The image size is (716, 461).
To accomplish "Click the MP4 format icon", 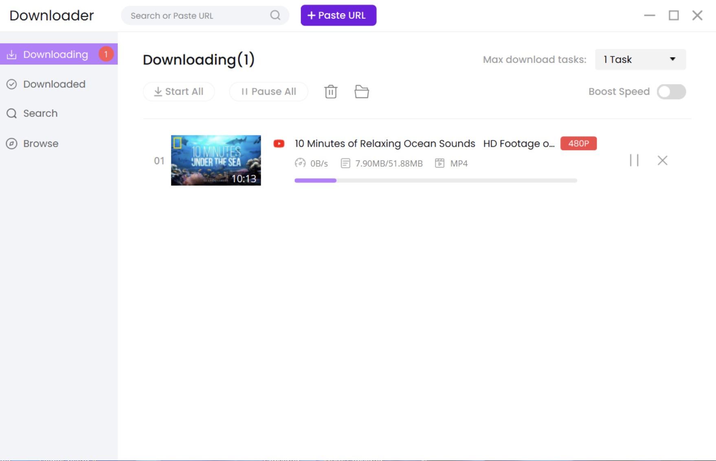I will (x=439, y=163).
